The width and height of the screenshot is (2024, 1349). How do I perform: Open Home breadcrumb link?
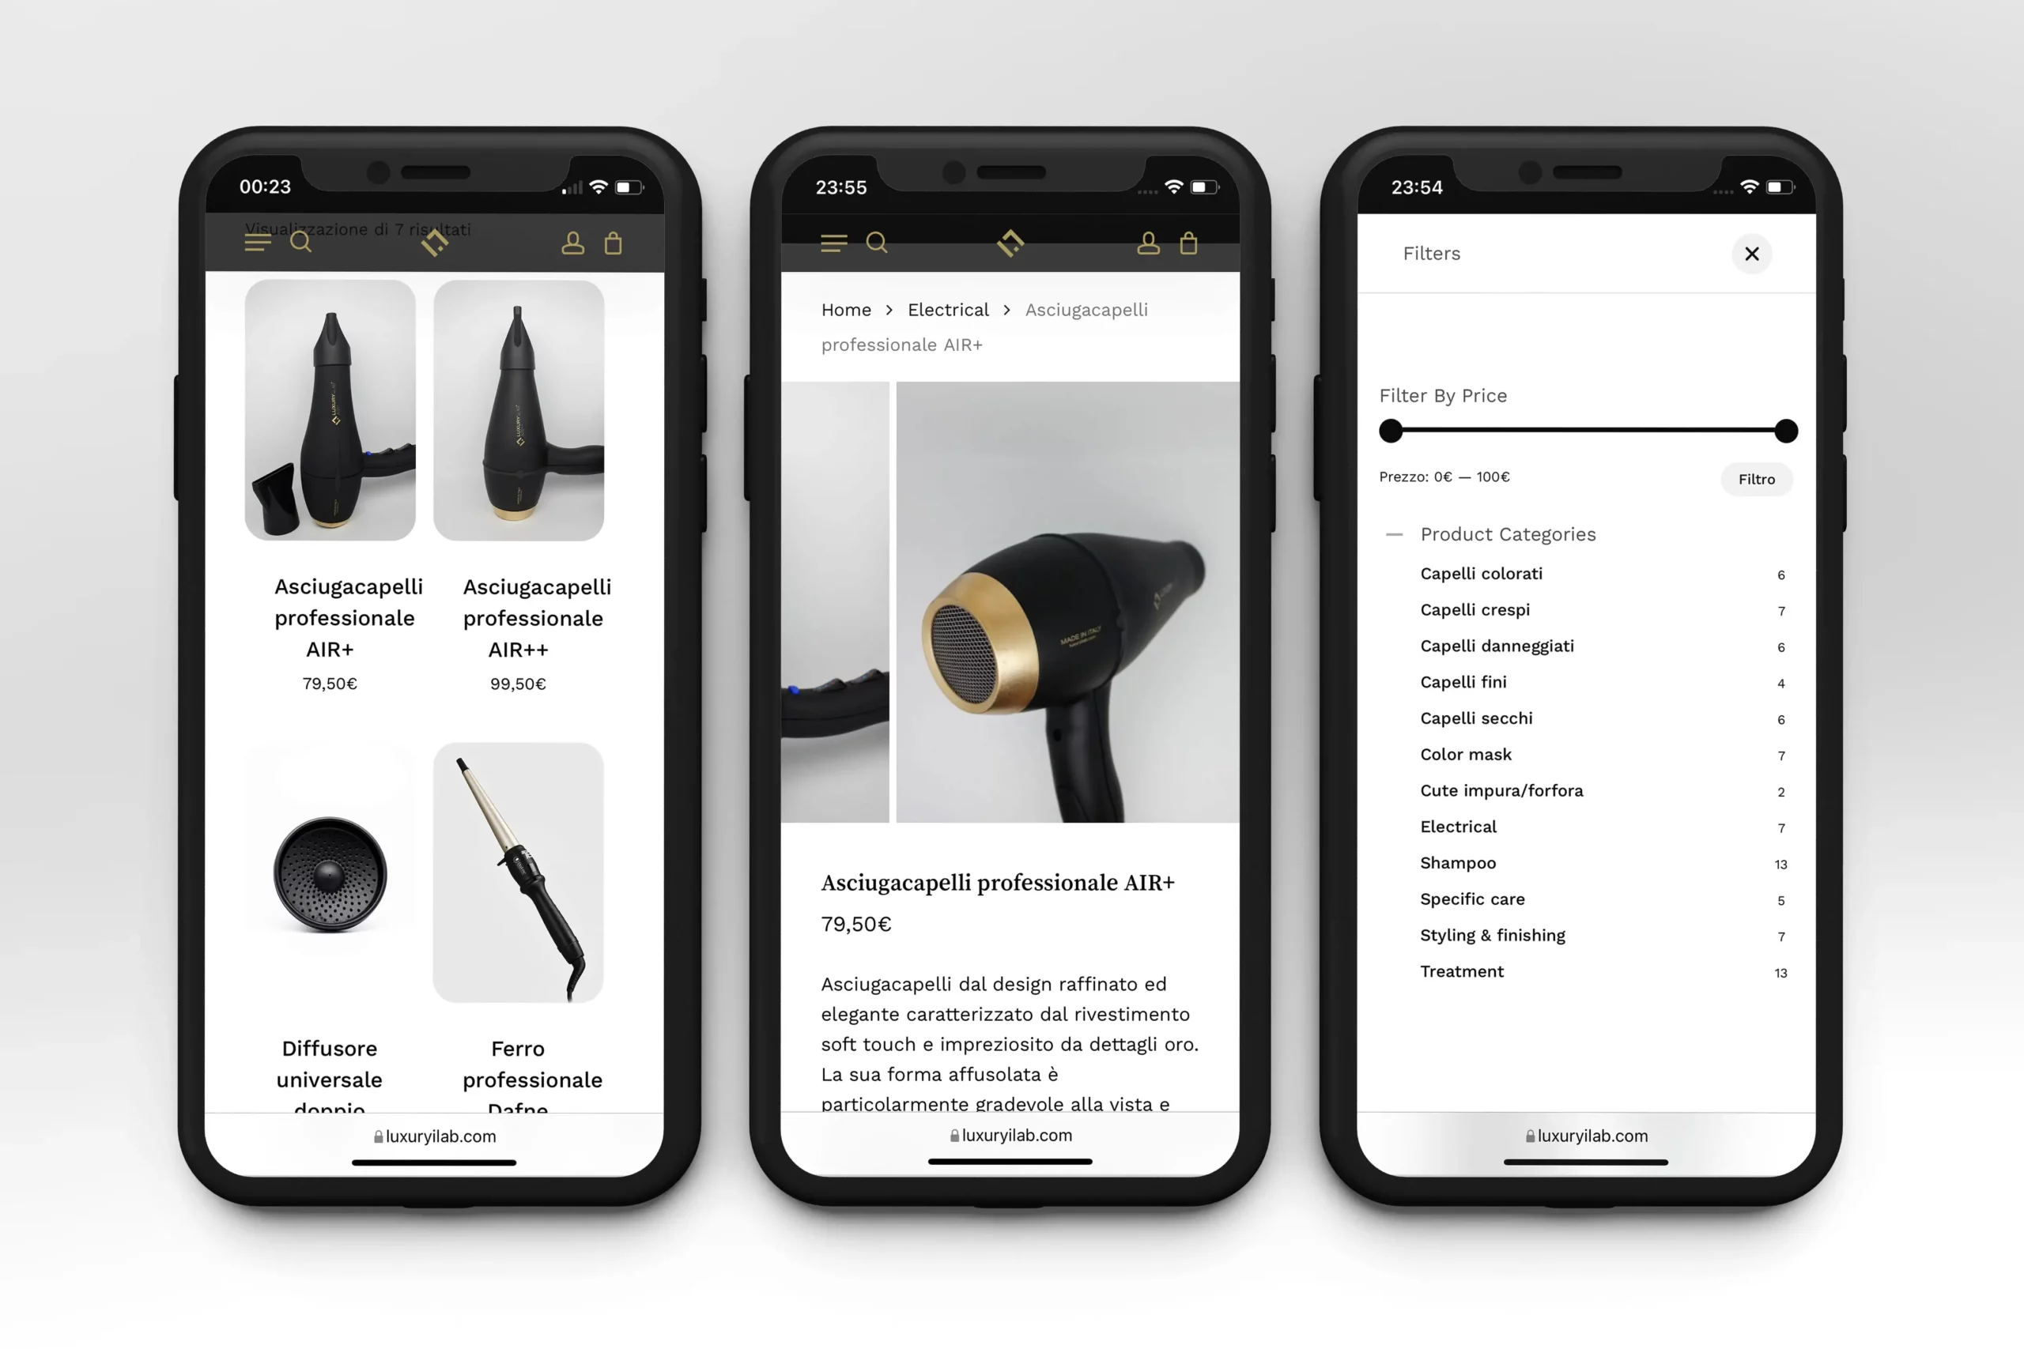tap(846, 309)
